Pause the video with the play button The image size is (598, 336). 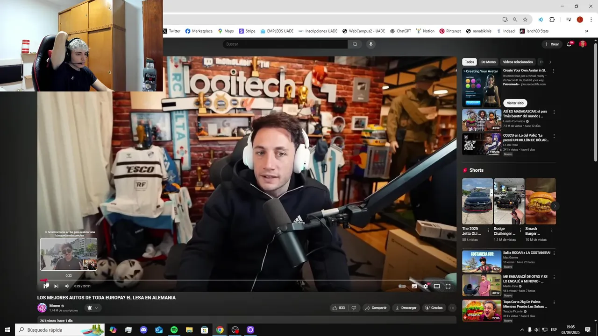point(45,286)
